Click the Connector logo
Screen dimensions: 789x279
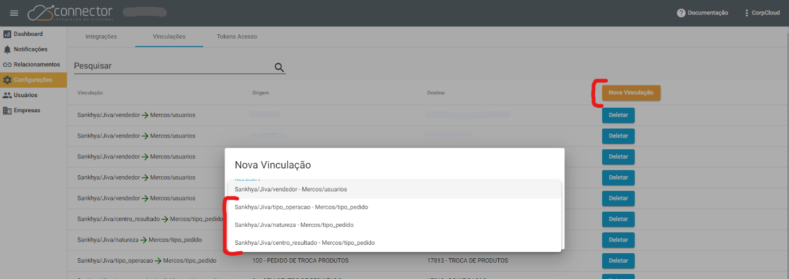(x=70, y=12)
